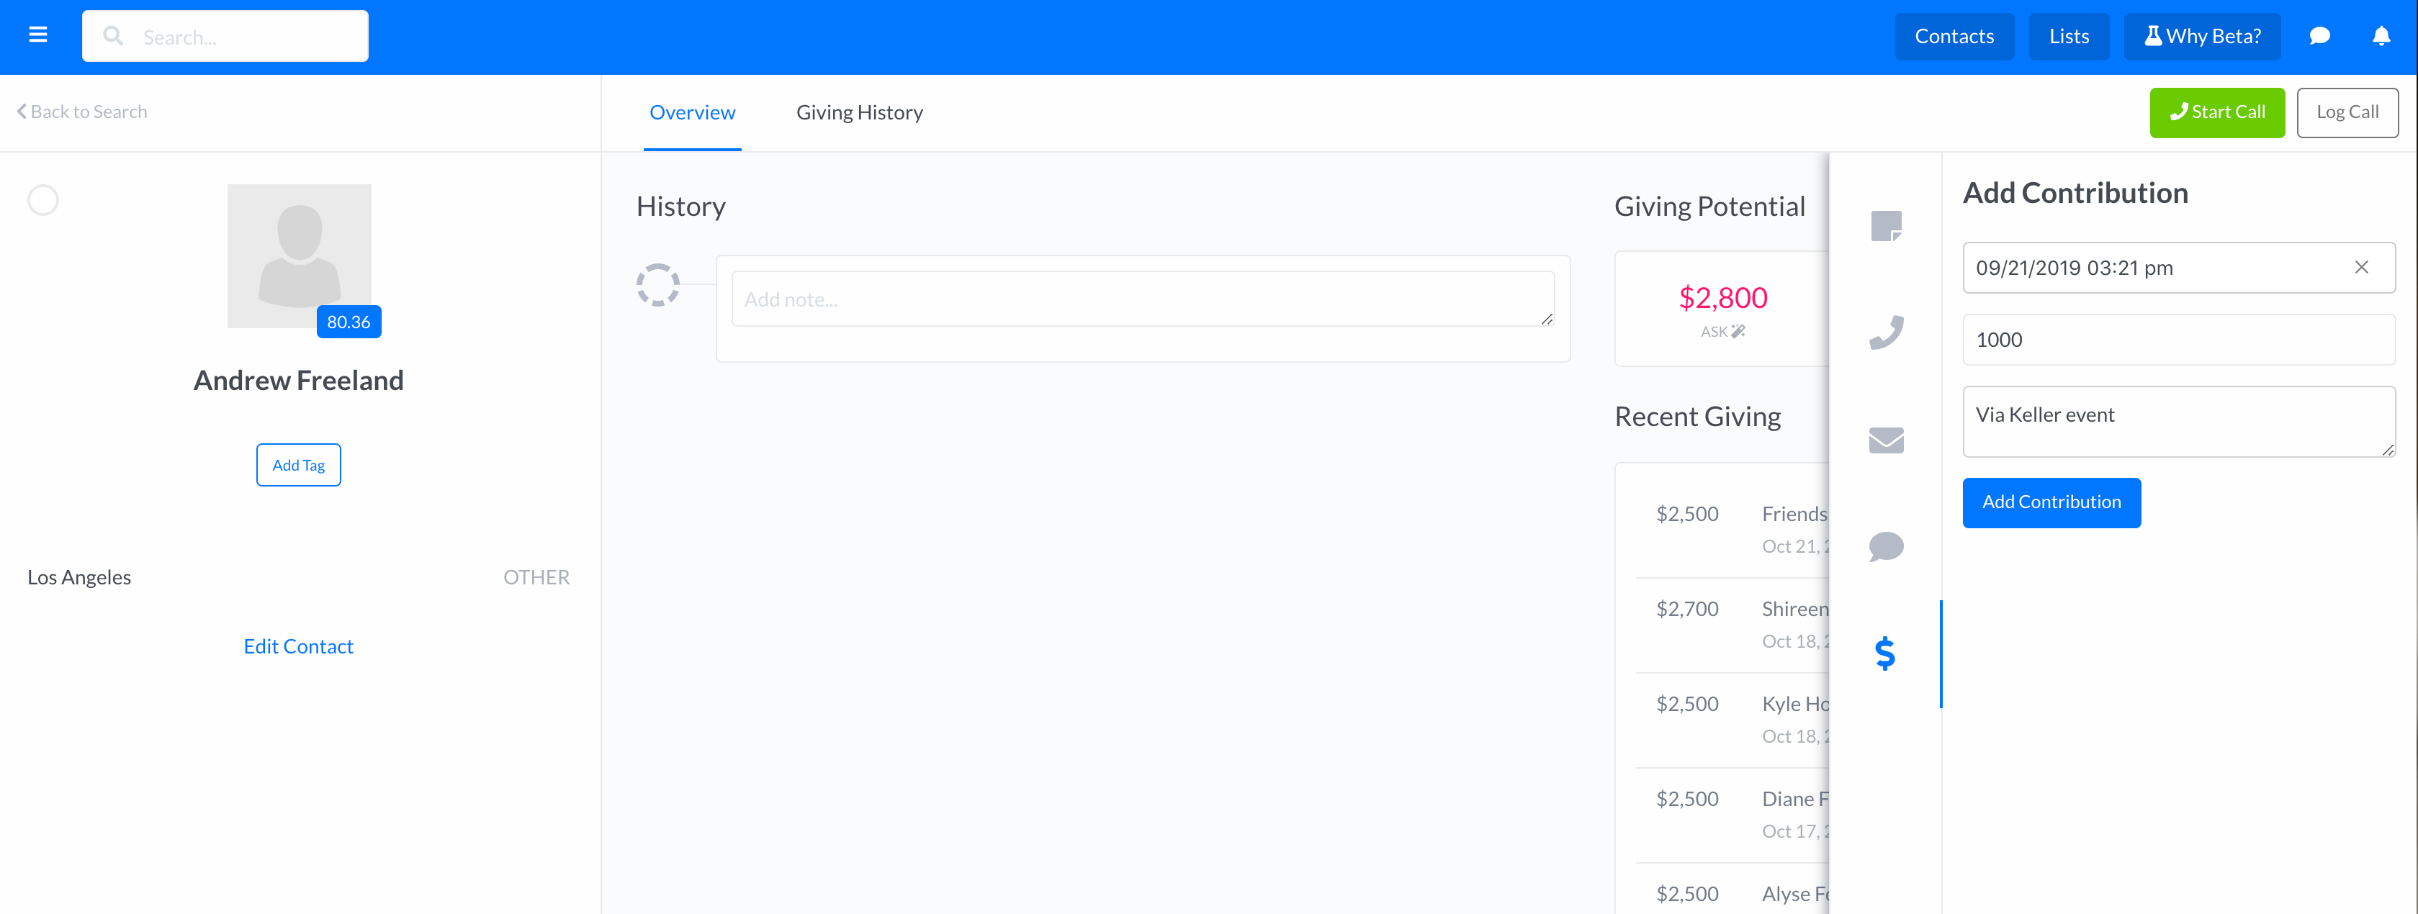Click the contribution amount field showing 1000
This screenshot has height=914, width=2418.
pos(2179,340)
